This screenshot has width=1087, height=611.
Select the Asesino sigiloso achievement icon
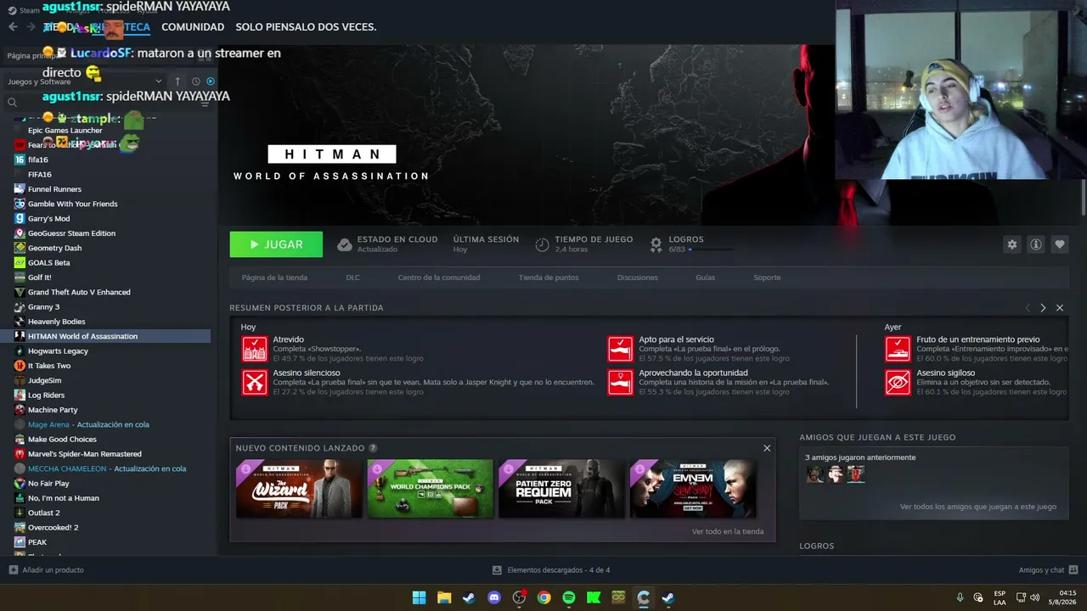tap(898, 382)
